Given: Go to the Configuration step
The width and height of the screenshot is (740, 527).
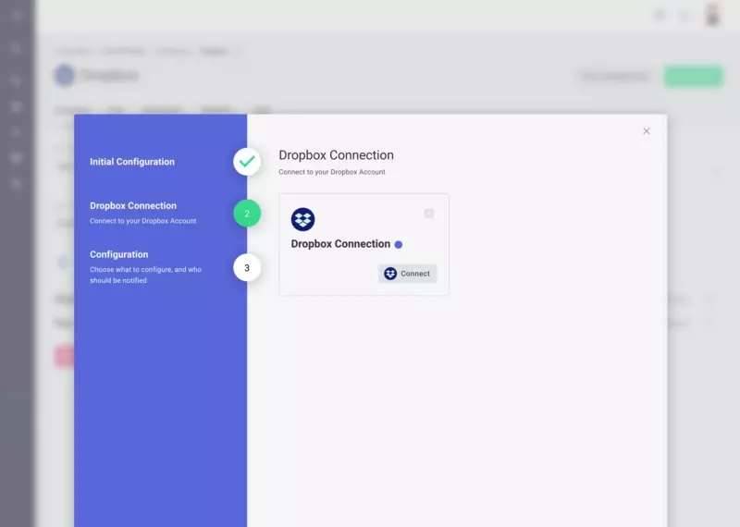Looking at the screenshot, I should pos(119,254).
